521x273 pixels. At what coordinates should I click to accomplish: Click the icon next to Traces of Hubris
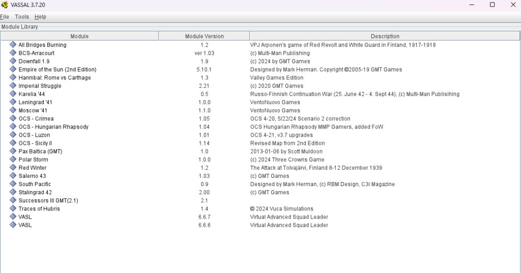pos(13,208)
